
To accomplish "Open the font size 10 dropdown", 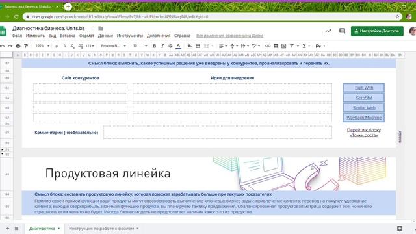I will (140, 46).
